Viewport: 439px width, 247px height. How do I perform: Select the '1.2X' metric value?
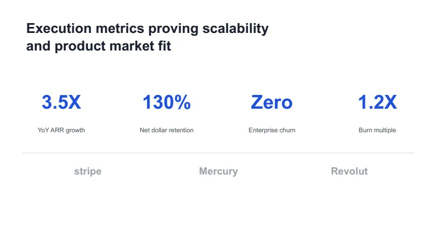378,102
